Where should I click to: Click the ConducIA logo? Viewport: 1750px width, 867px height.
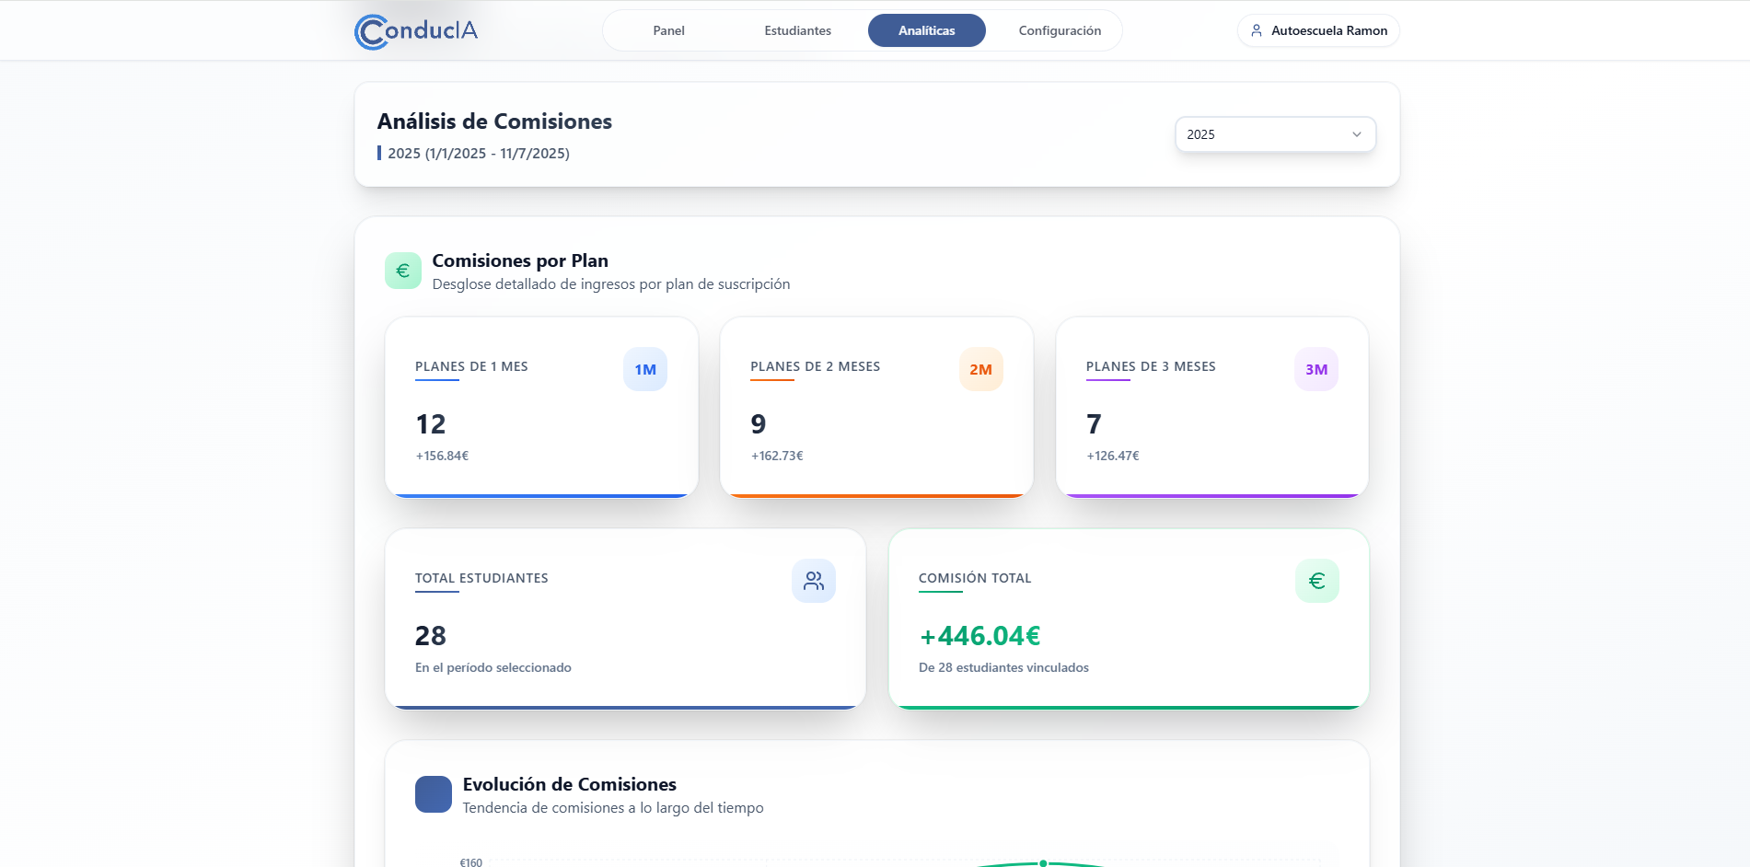[416, 29]
